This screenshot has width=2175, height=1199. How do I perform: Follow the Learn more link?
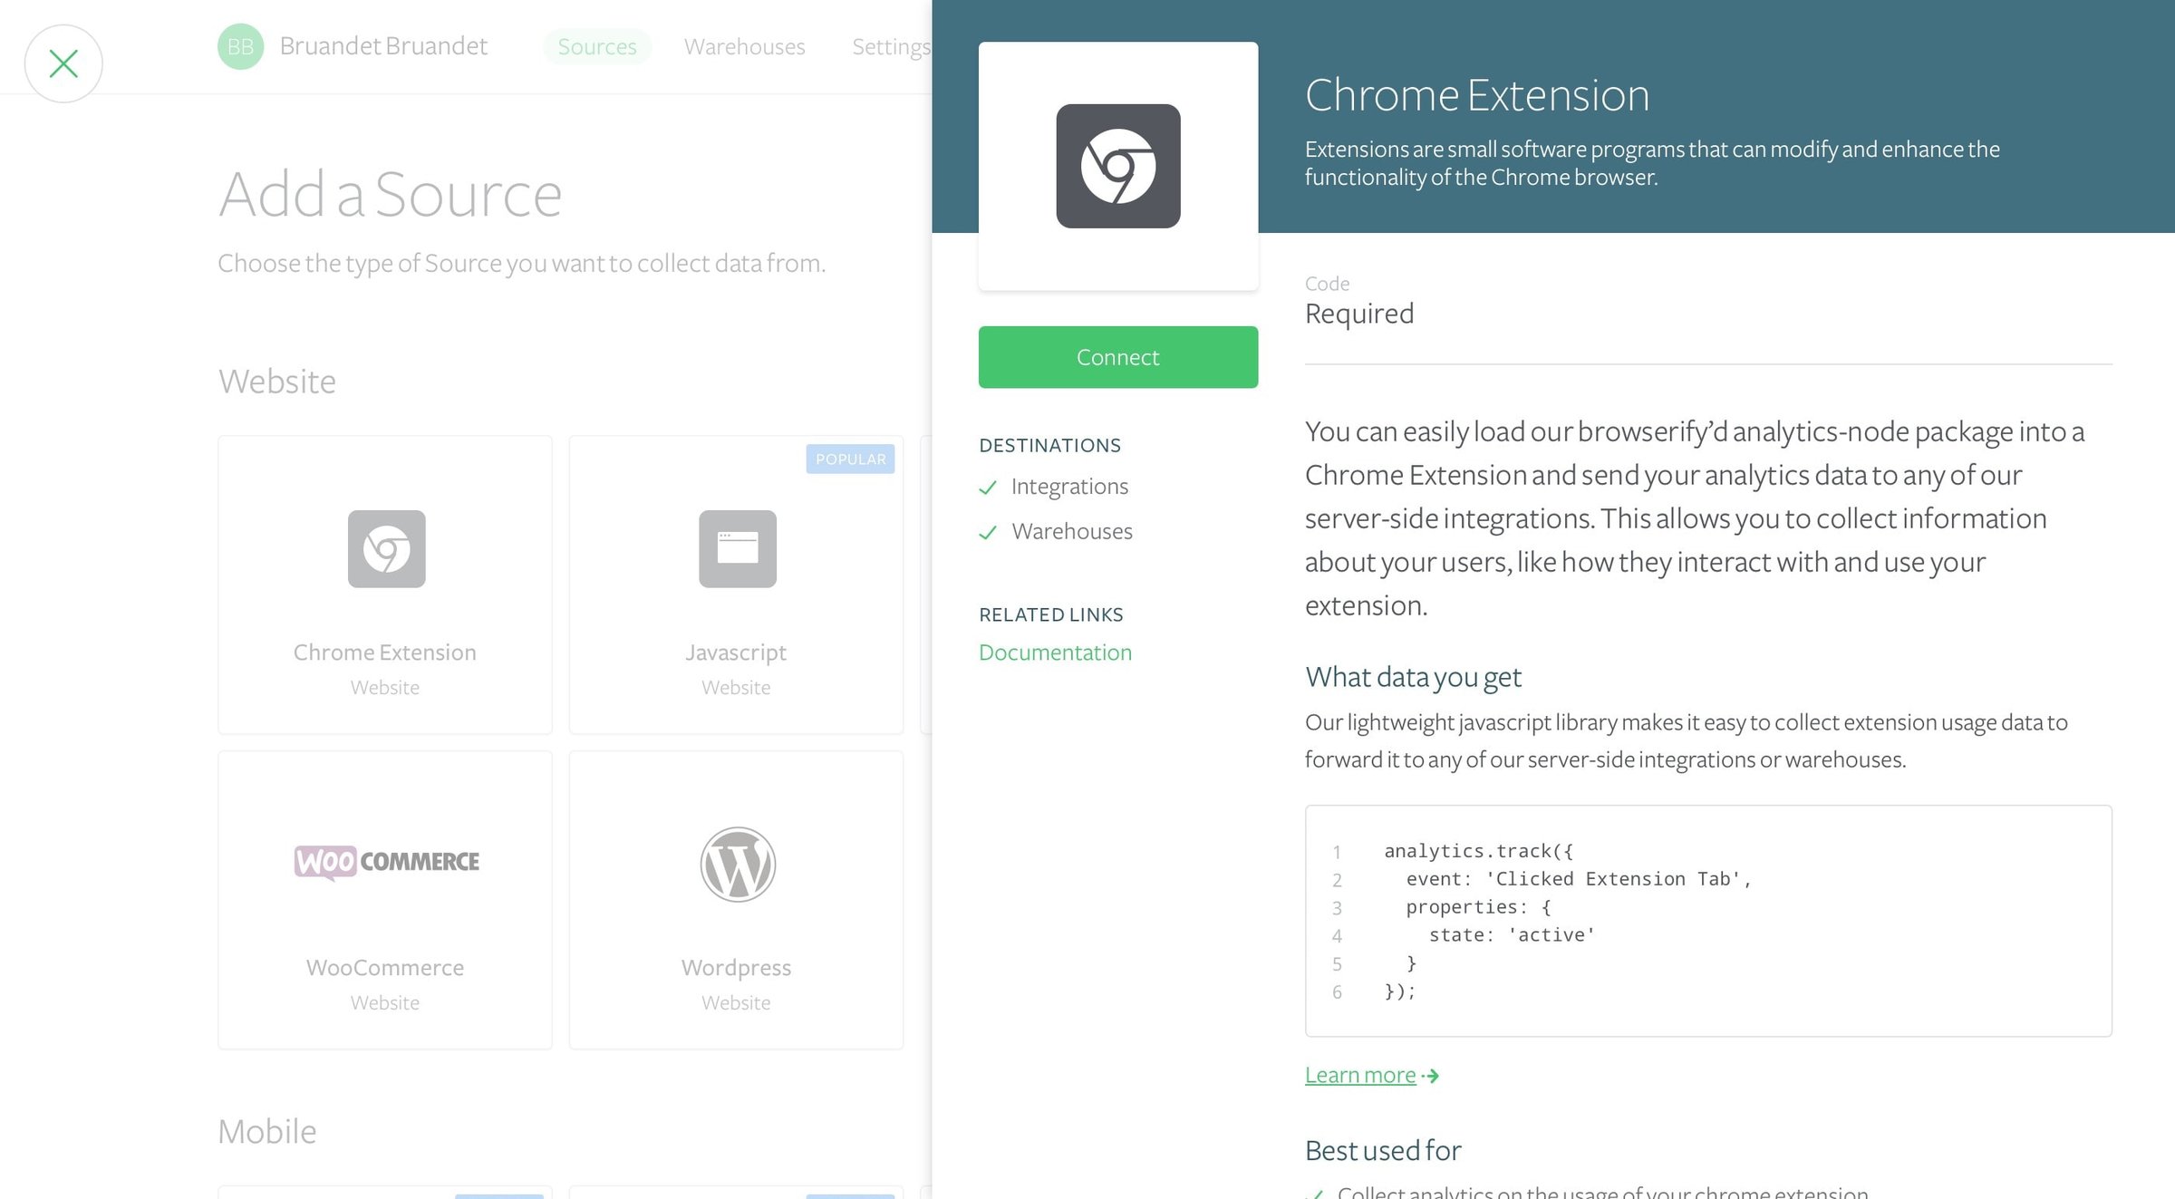pos(1359,1075)
